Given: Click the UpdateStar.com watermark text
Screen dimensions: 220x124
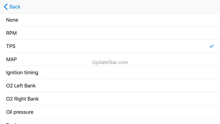Looking at the screenshot, I should (110, 62).
